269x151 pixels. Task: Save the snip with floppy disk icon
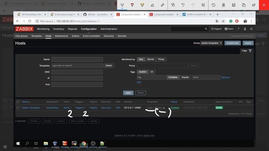[234, 5]
